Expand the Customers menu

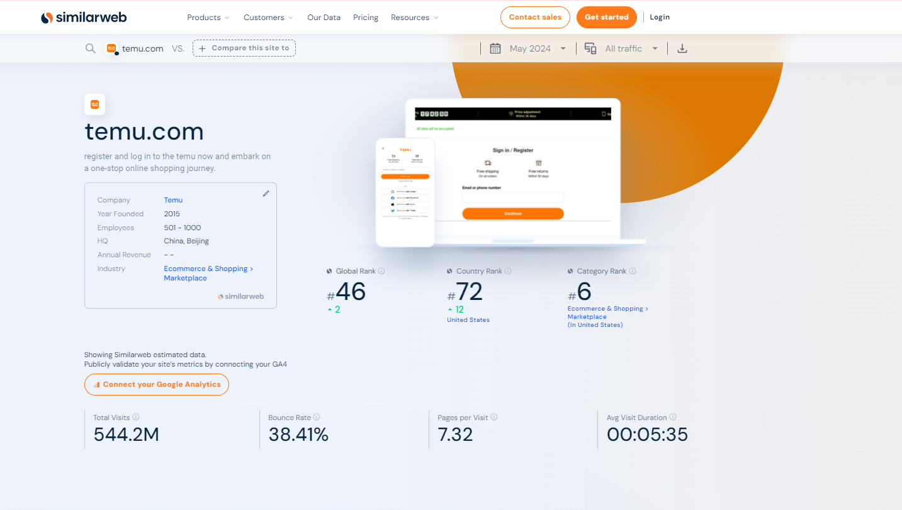269,18
